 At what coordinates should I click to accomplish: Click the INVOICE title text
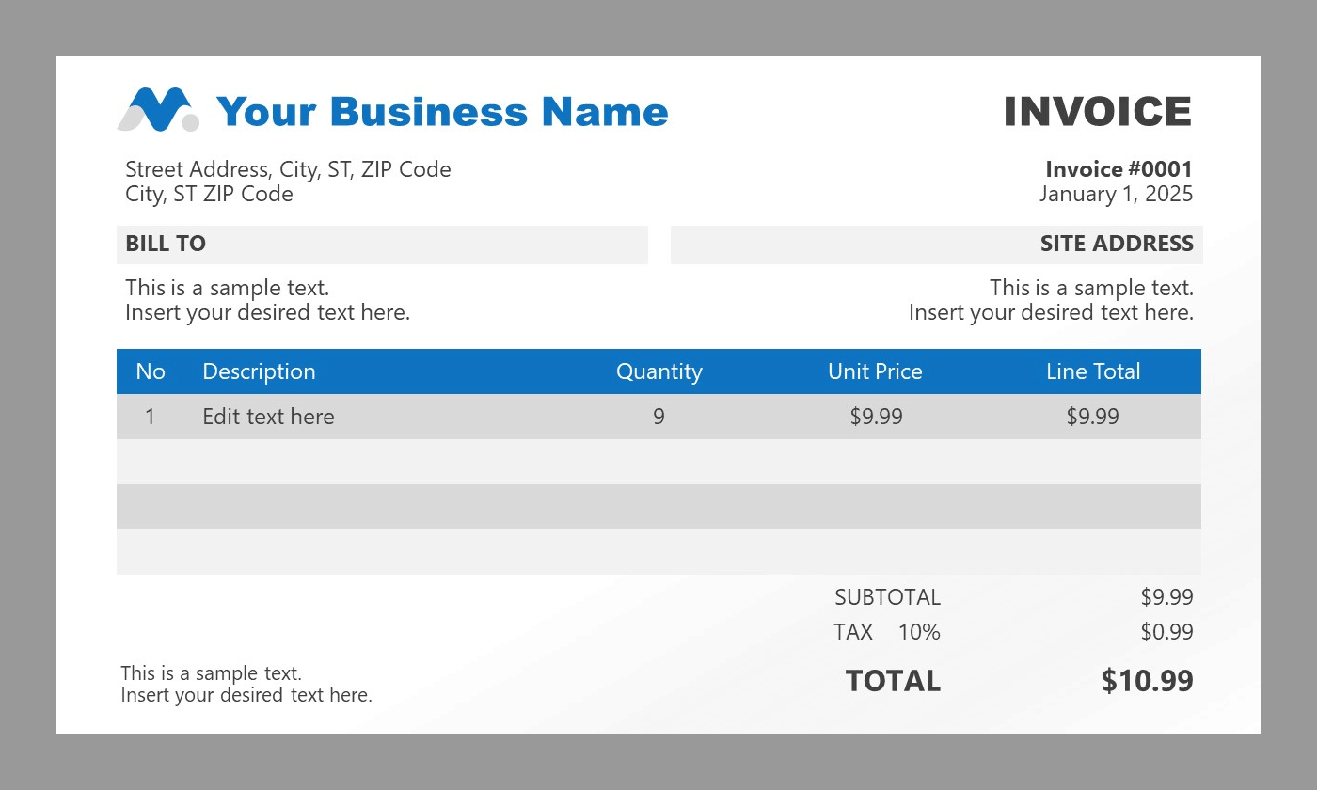coord(1097,112)
